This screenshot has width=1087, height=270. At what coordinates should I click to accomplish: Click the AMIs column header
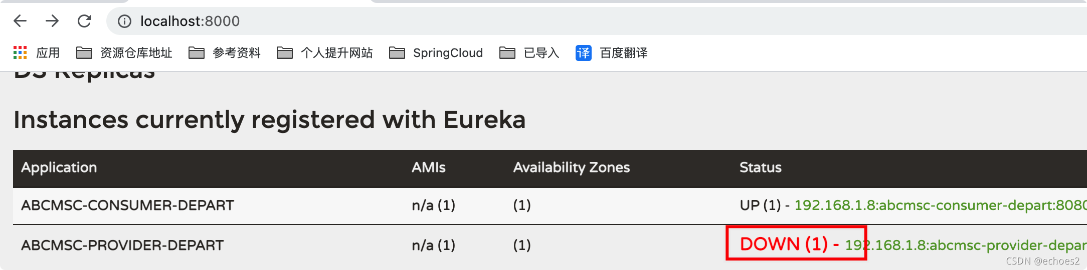pyautogui.click(x=429, y=167)
